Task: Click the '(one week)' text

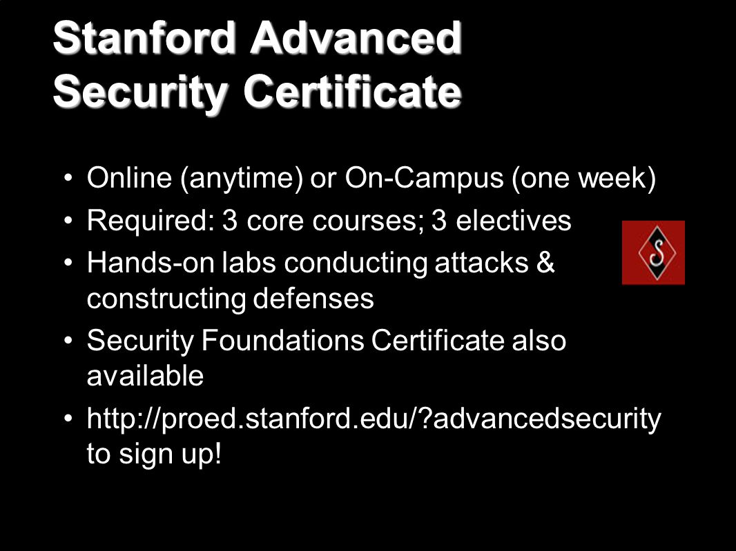Action: [x=584, y=179]
